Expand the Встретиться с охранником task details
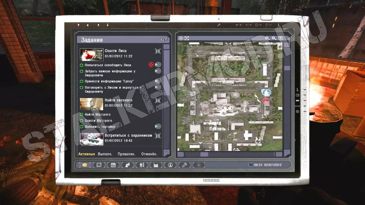Screen dimensions: 365x205 pos(158,136)
